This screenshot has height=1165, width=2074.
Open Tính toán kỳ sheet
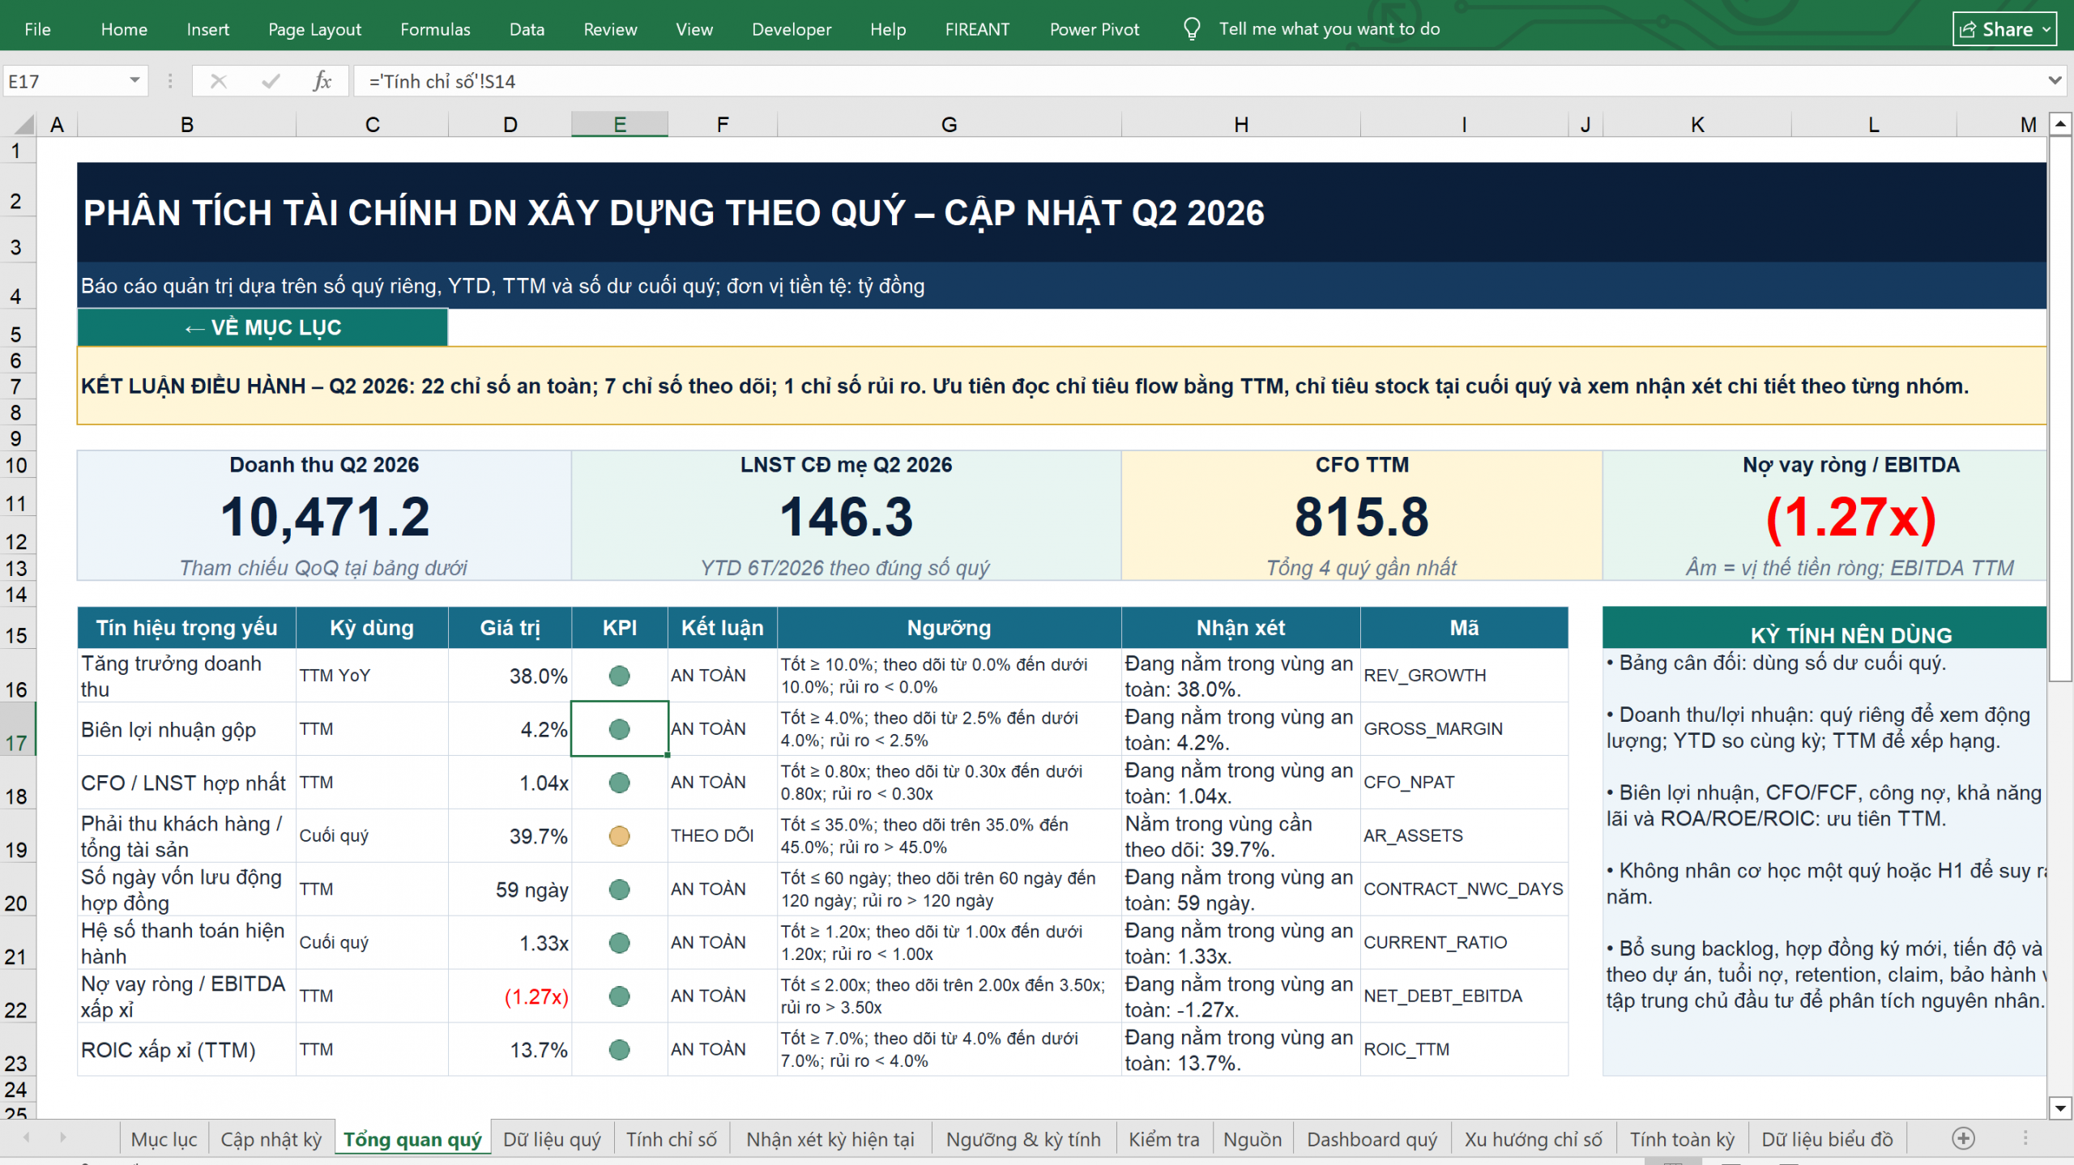[1682, 1139]
